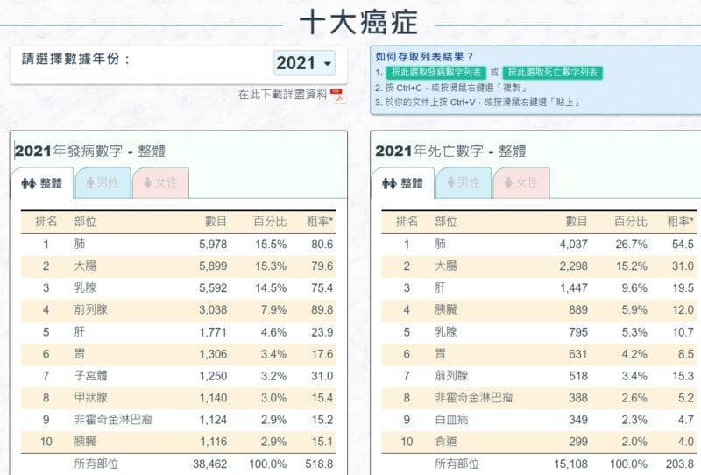This screenshot has height=475, width=701.
Task: Select 白血病 in mortality table
Action: click(451, 420)
